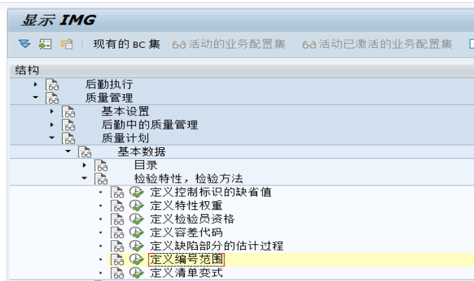This screenshot has width=474, height=281.
Task: Collapse the 检验特性，检验方法 node
Action: coord(85,178)
